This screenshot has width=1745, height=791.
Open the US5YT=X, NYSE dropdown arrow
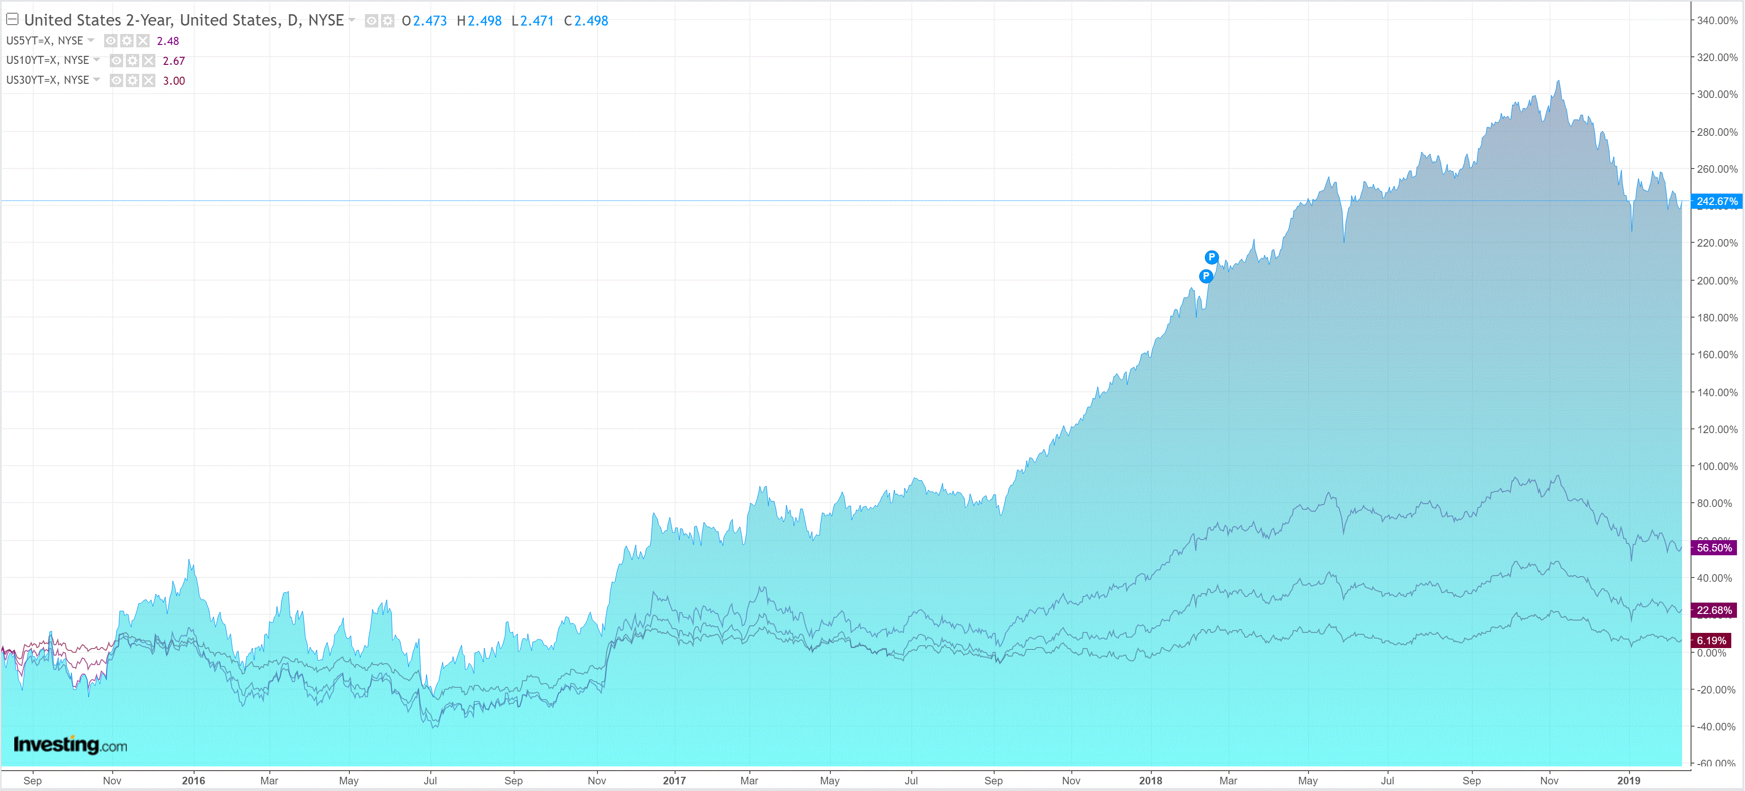[91, 40]
